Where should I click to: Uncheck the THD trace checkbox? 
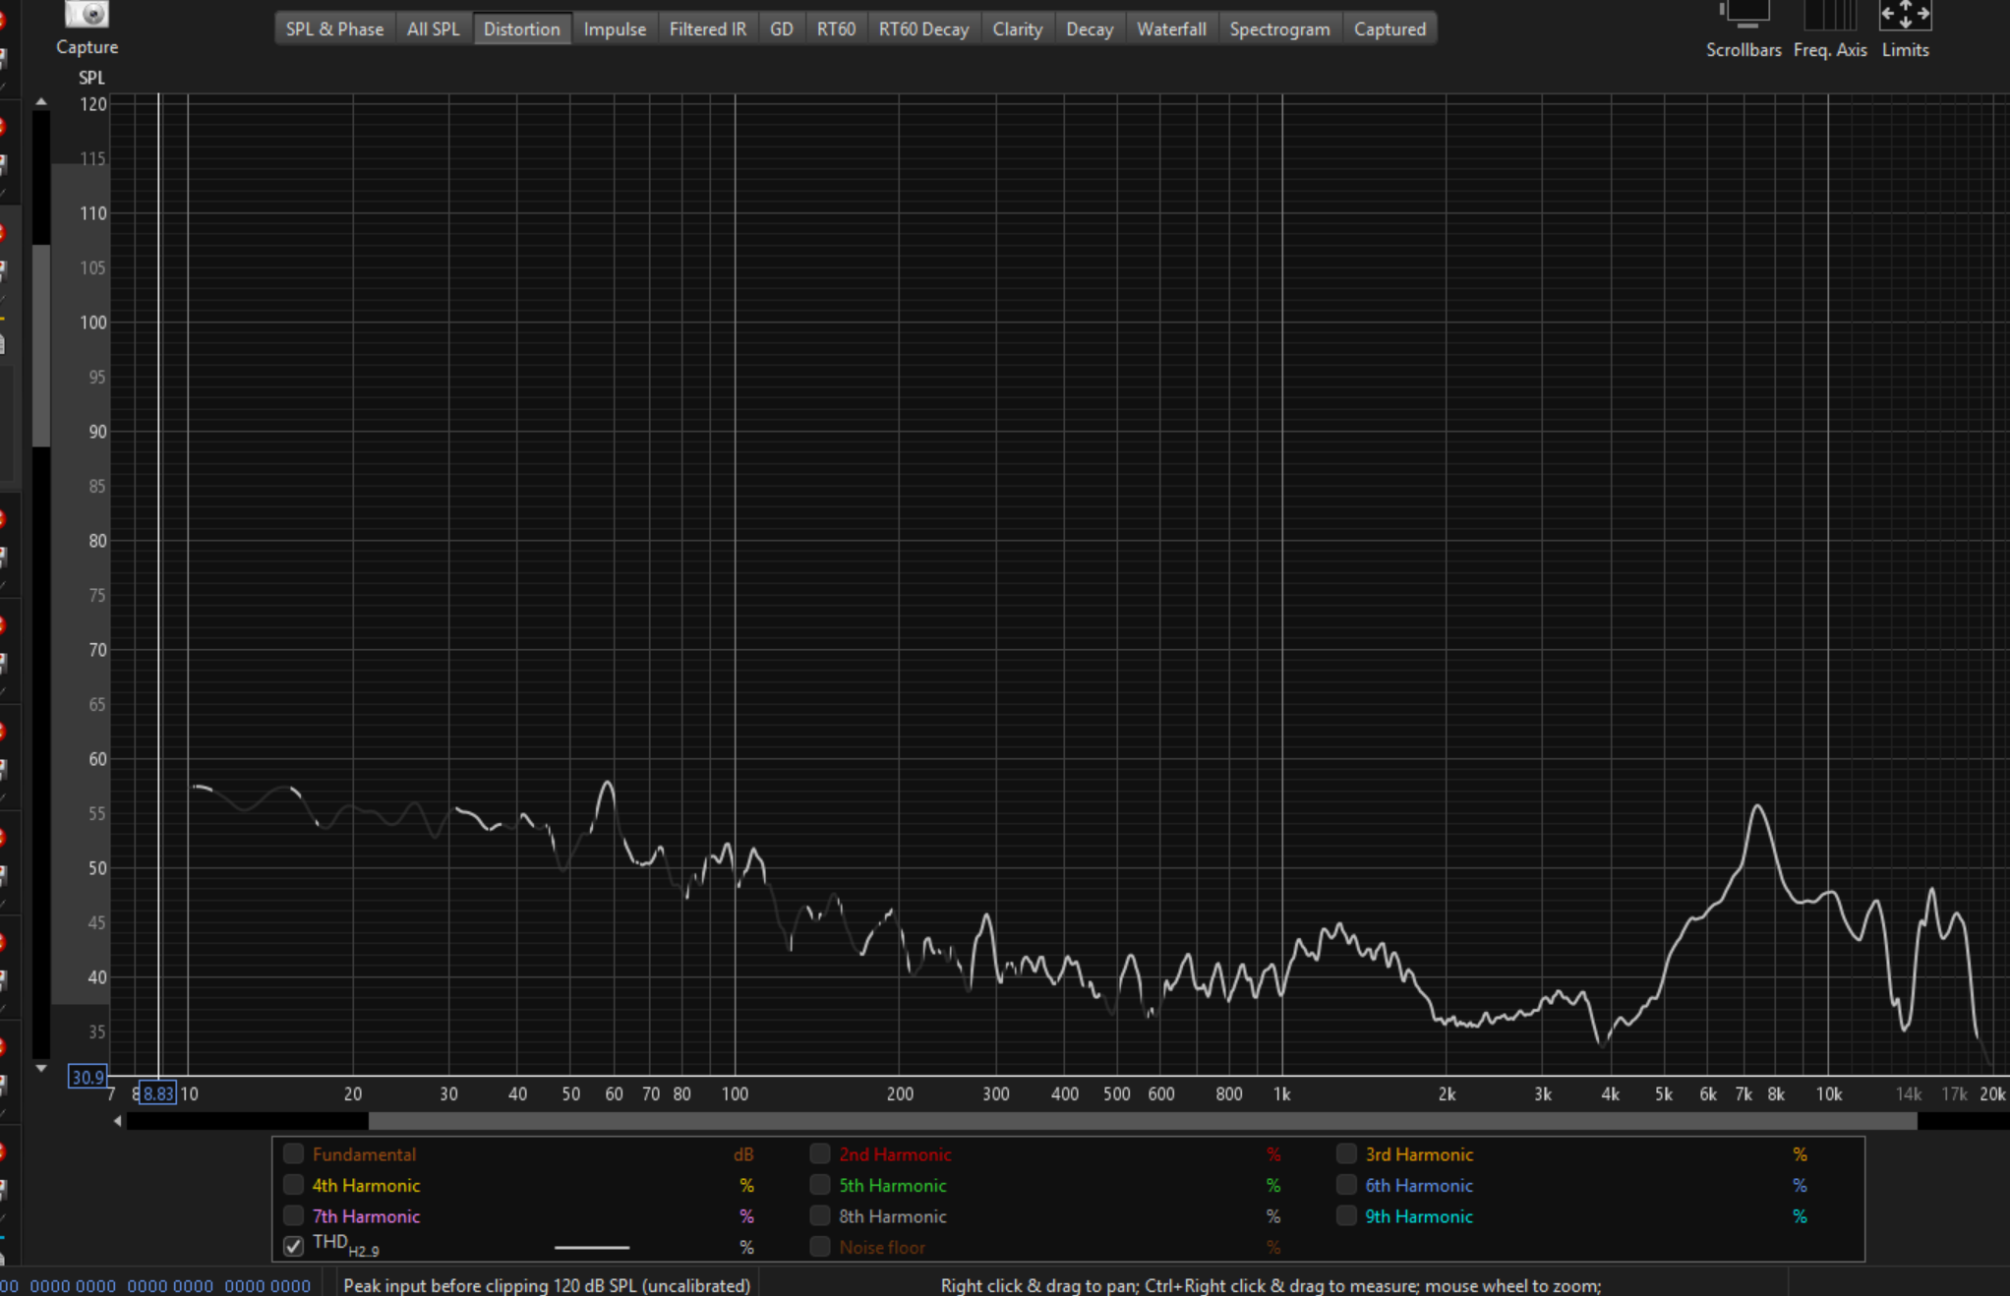click(293, 1247)
